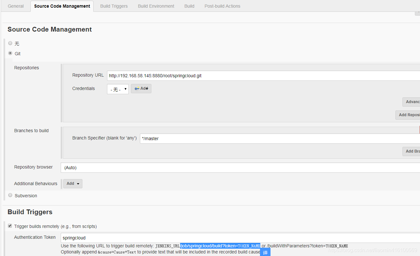Viewport: 420px width, 256px height.
Task: Click the Branches to build label
Action: tap(31, 131)
